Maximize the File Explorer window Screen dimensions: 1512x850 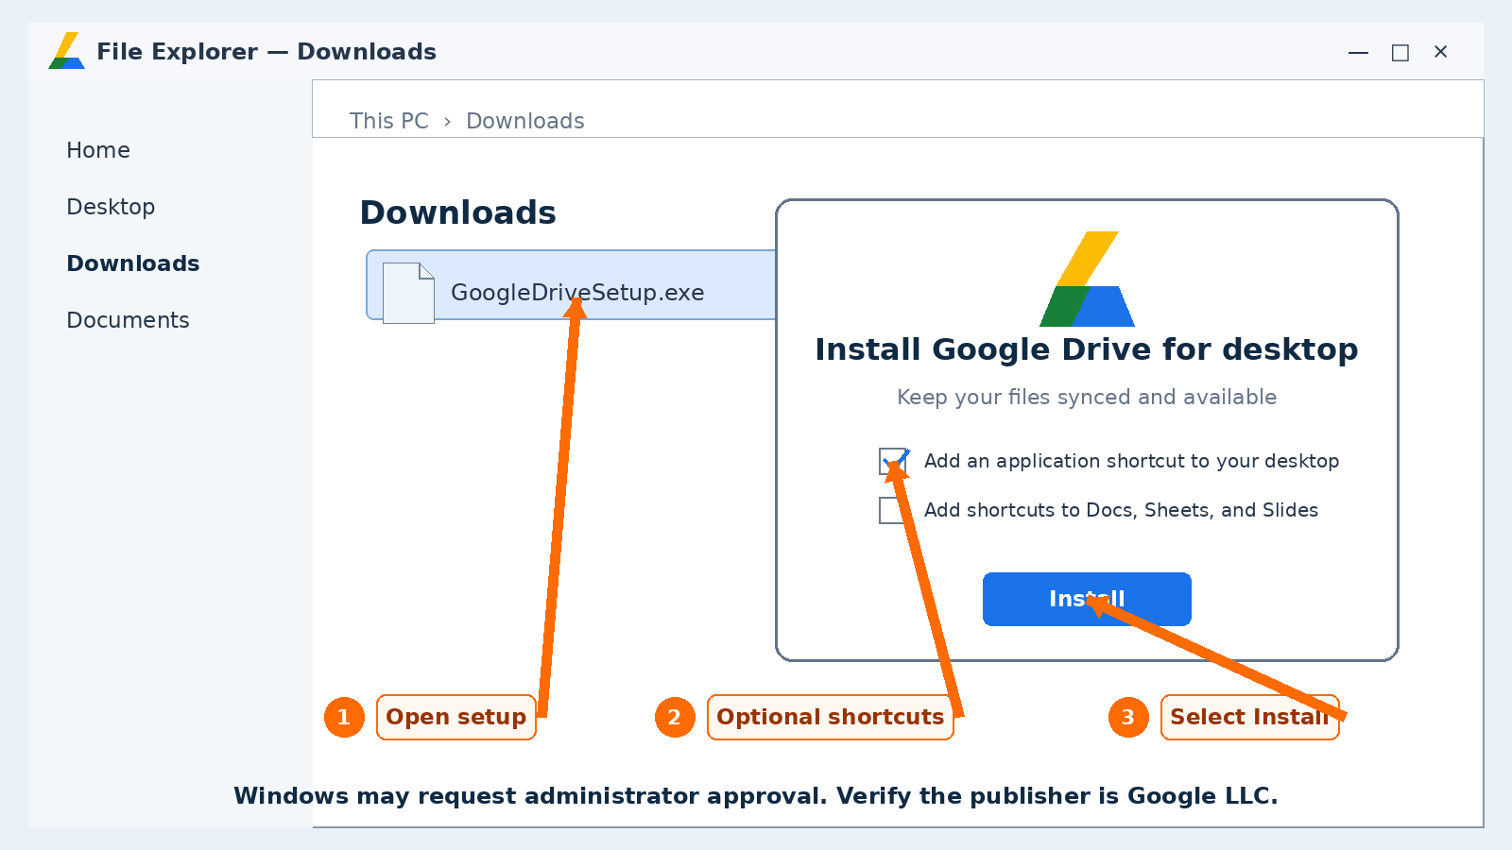1400,52
